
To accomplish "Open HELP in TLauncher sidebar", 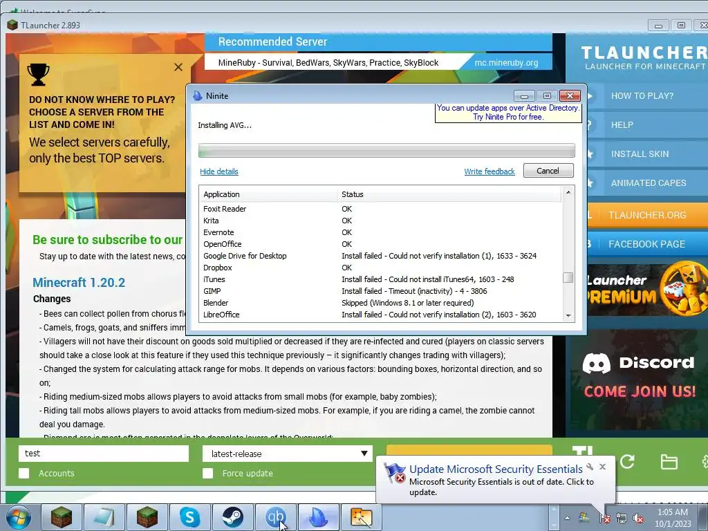I will (x=647, y=125).
